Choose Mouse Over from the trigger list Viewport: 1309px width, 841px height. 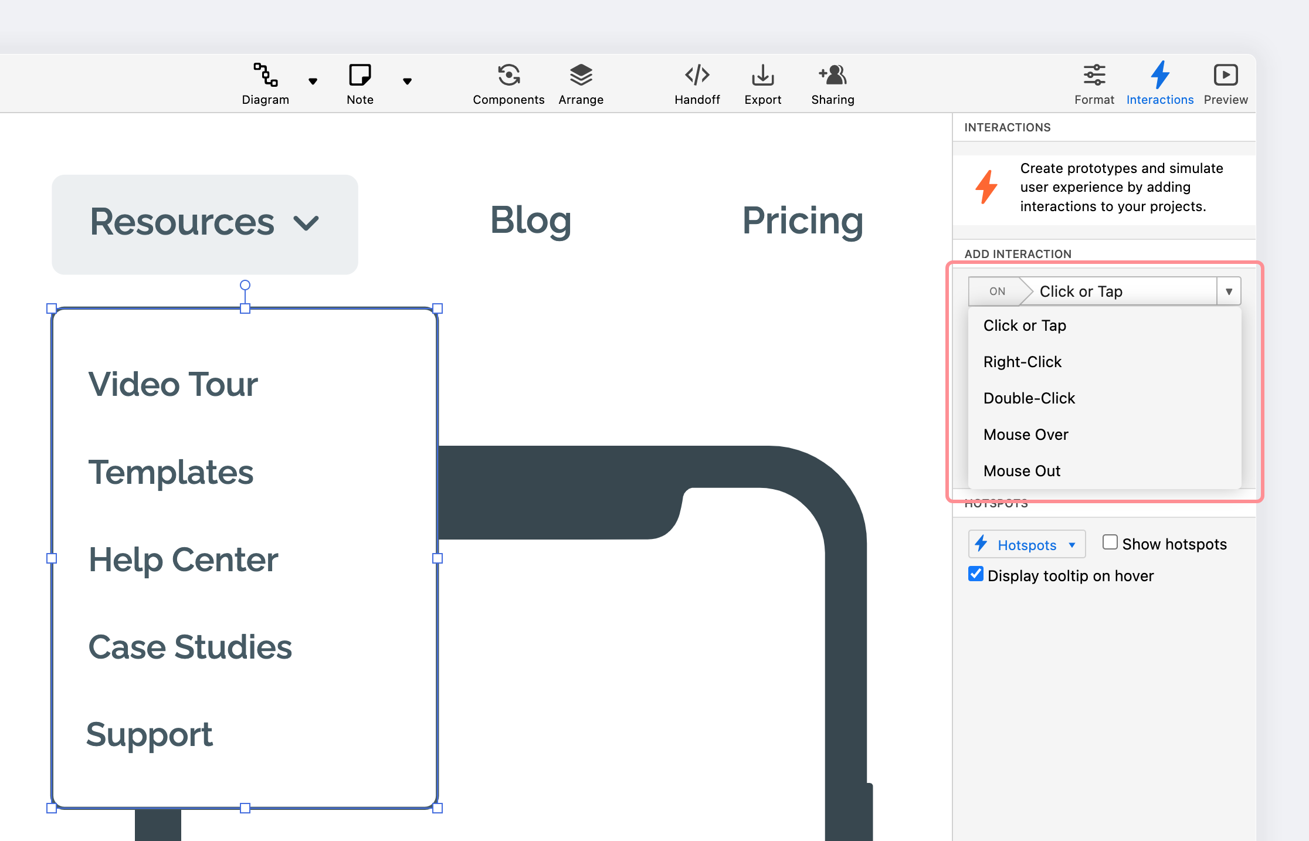(1026, 435)
